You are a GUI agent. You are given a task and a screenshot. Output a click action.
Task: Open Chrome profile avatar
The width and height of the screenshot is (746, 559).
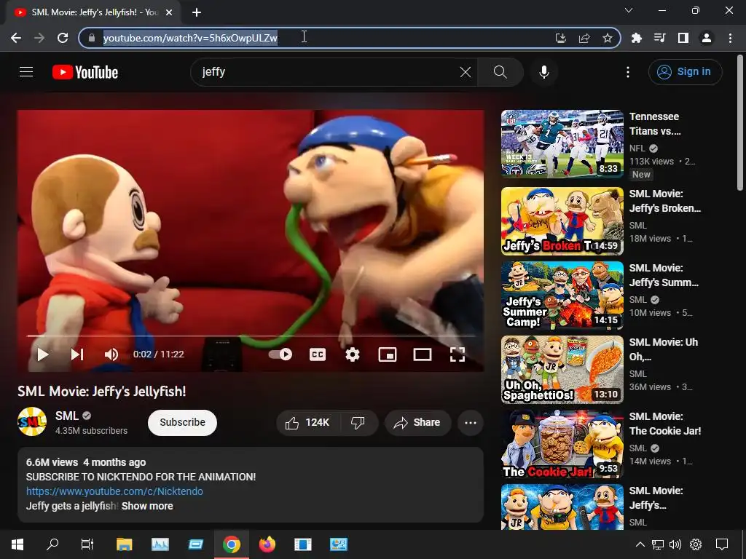707,38
